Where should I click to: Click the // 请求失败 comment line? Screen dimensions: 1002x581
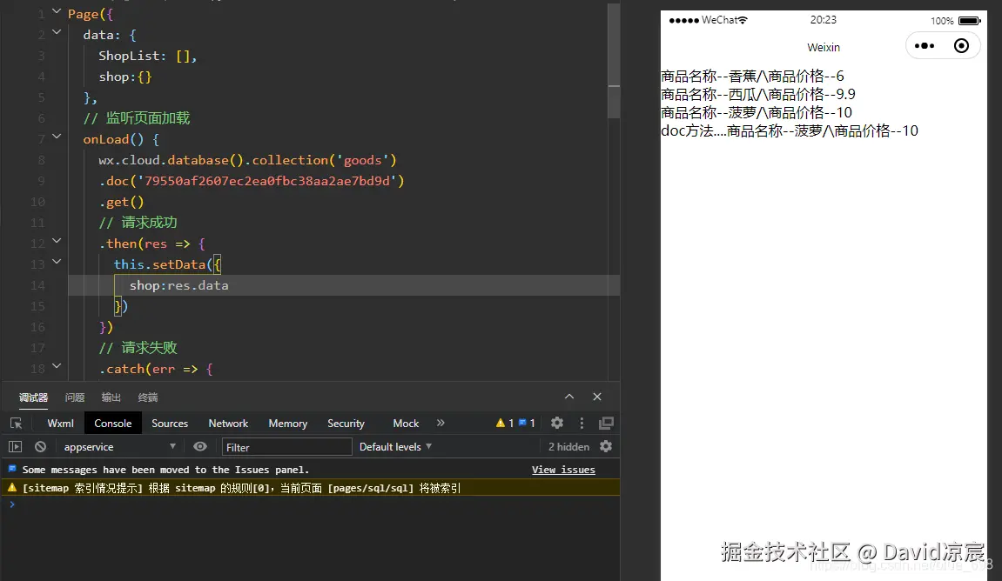click(x=138, y=347)
